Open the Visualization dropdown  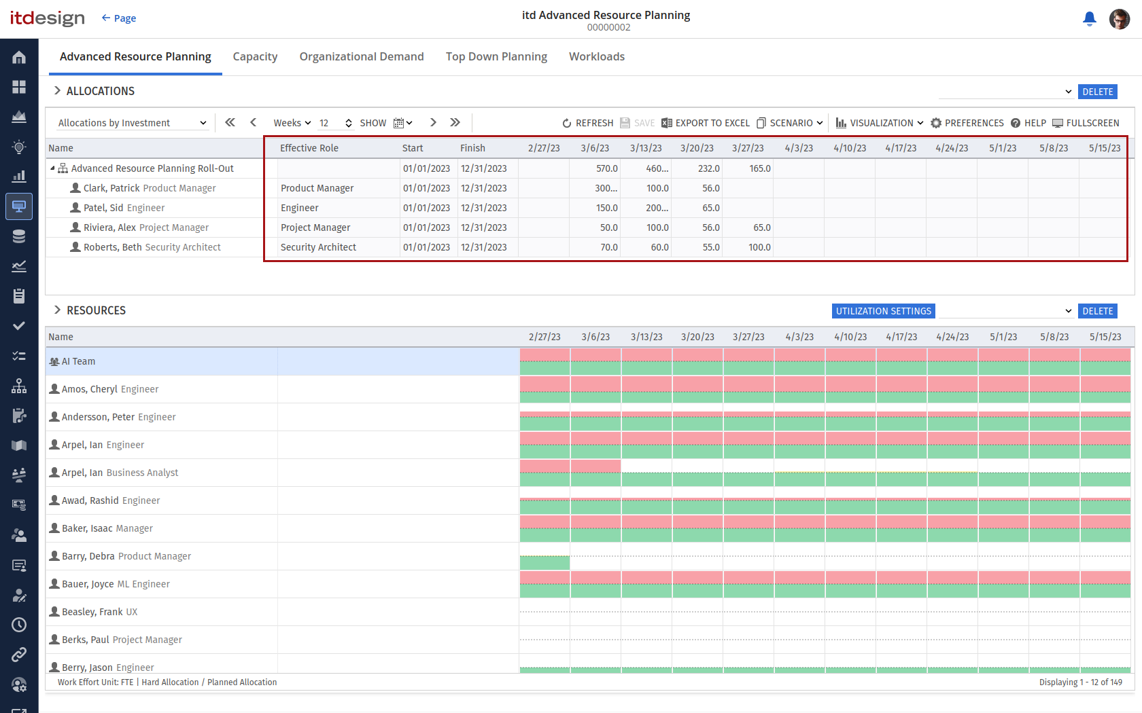click(x=880, y=123)
